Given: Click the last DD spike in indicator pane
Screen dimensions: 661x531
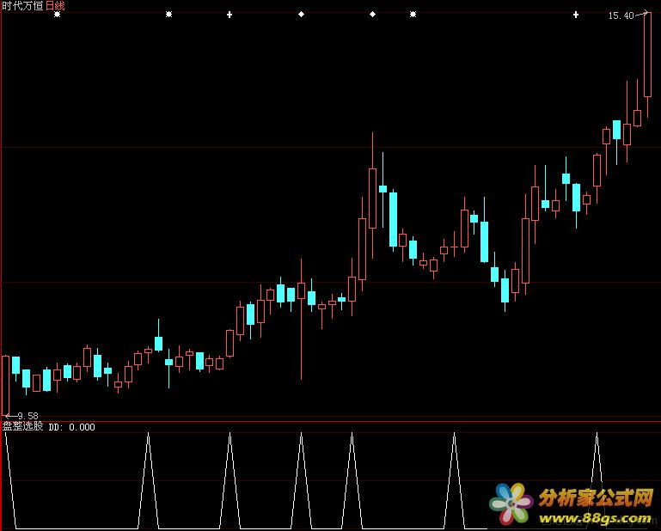Looking at the screenshot, I should click(597, 480).
